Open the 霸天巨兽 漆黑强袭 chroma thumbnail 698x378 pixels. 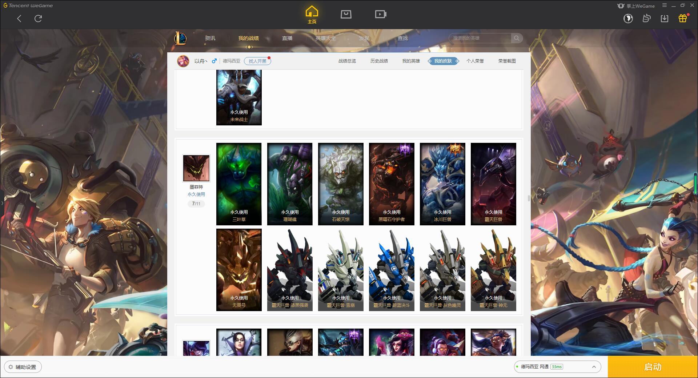[290, 270]
